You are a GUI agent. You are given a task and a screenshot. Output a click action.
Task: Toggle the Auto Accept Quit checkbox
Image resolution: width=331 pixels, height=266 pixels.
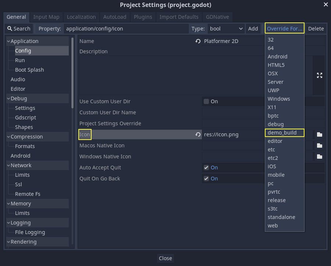[x=206, y=168]
